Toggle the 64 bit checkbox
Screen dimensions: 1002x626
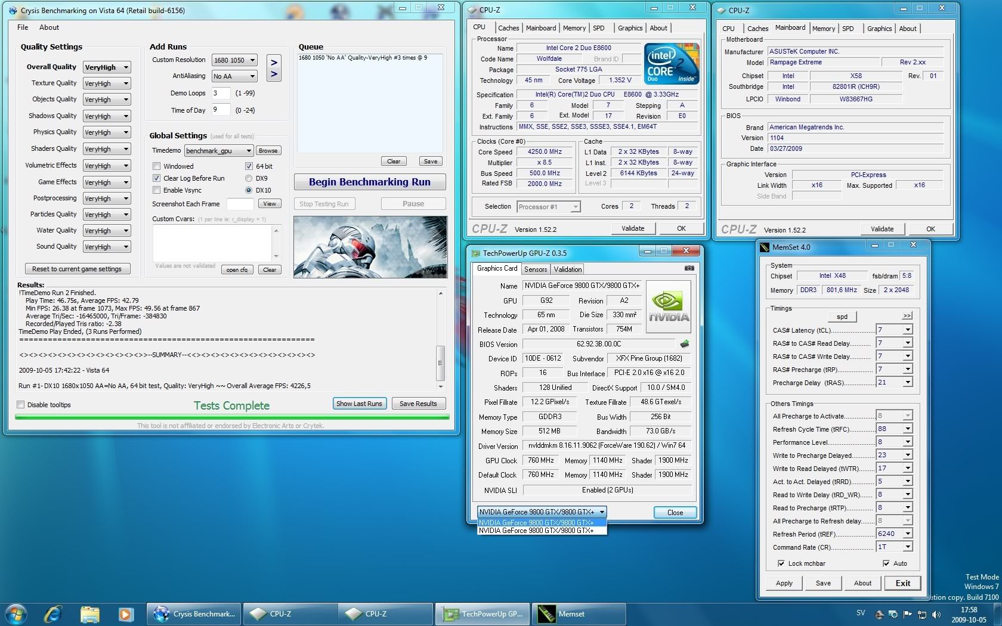pos(249,166)
